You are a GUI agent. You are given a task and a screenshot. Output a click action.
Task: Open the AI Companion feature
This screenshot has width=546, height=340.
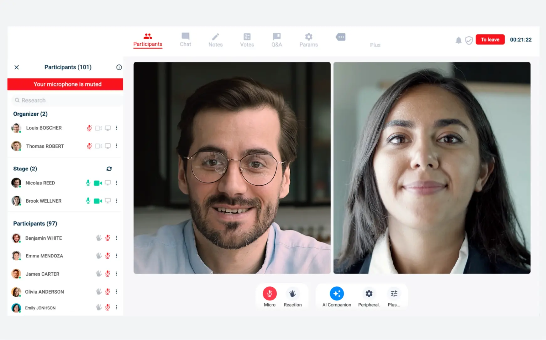337,294
